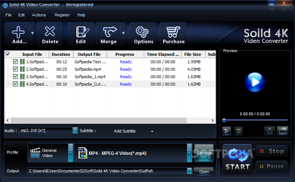Screen dimensions: 295x182
Task: Click the File Size column header
Action: [x=193, y=54]
